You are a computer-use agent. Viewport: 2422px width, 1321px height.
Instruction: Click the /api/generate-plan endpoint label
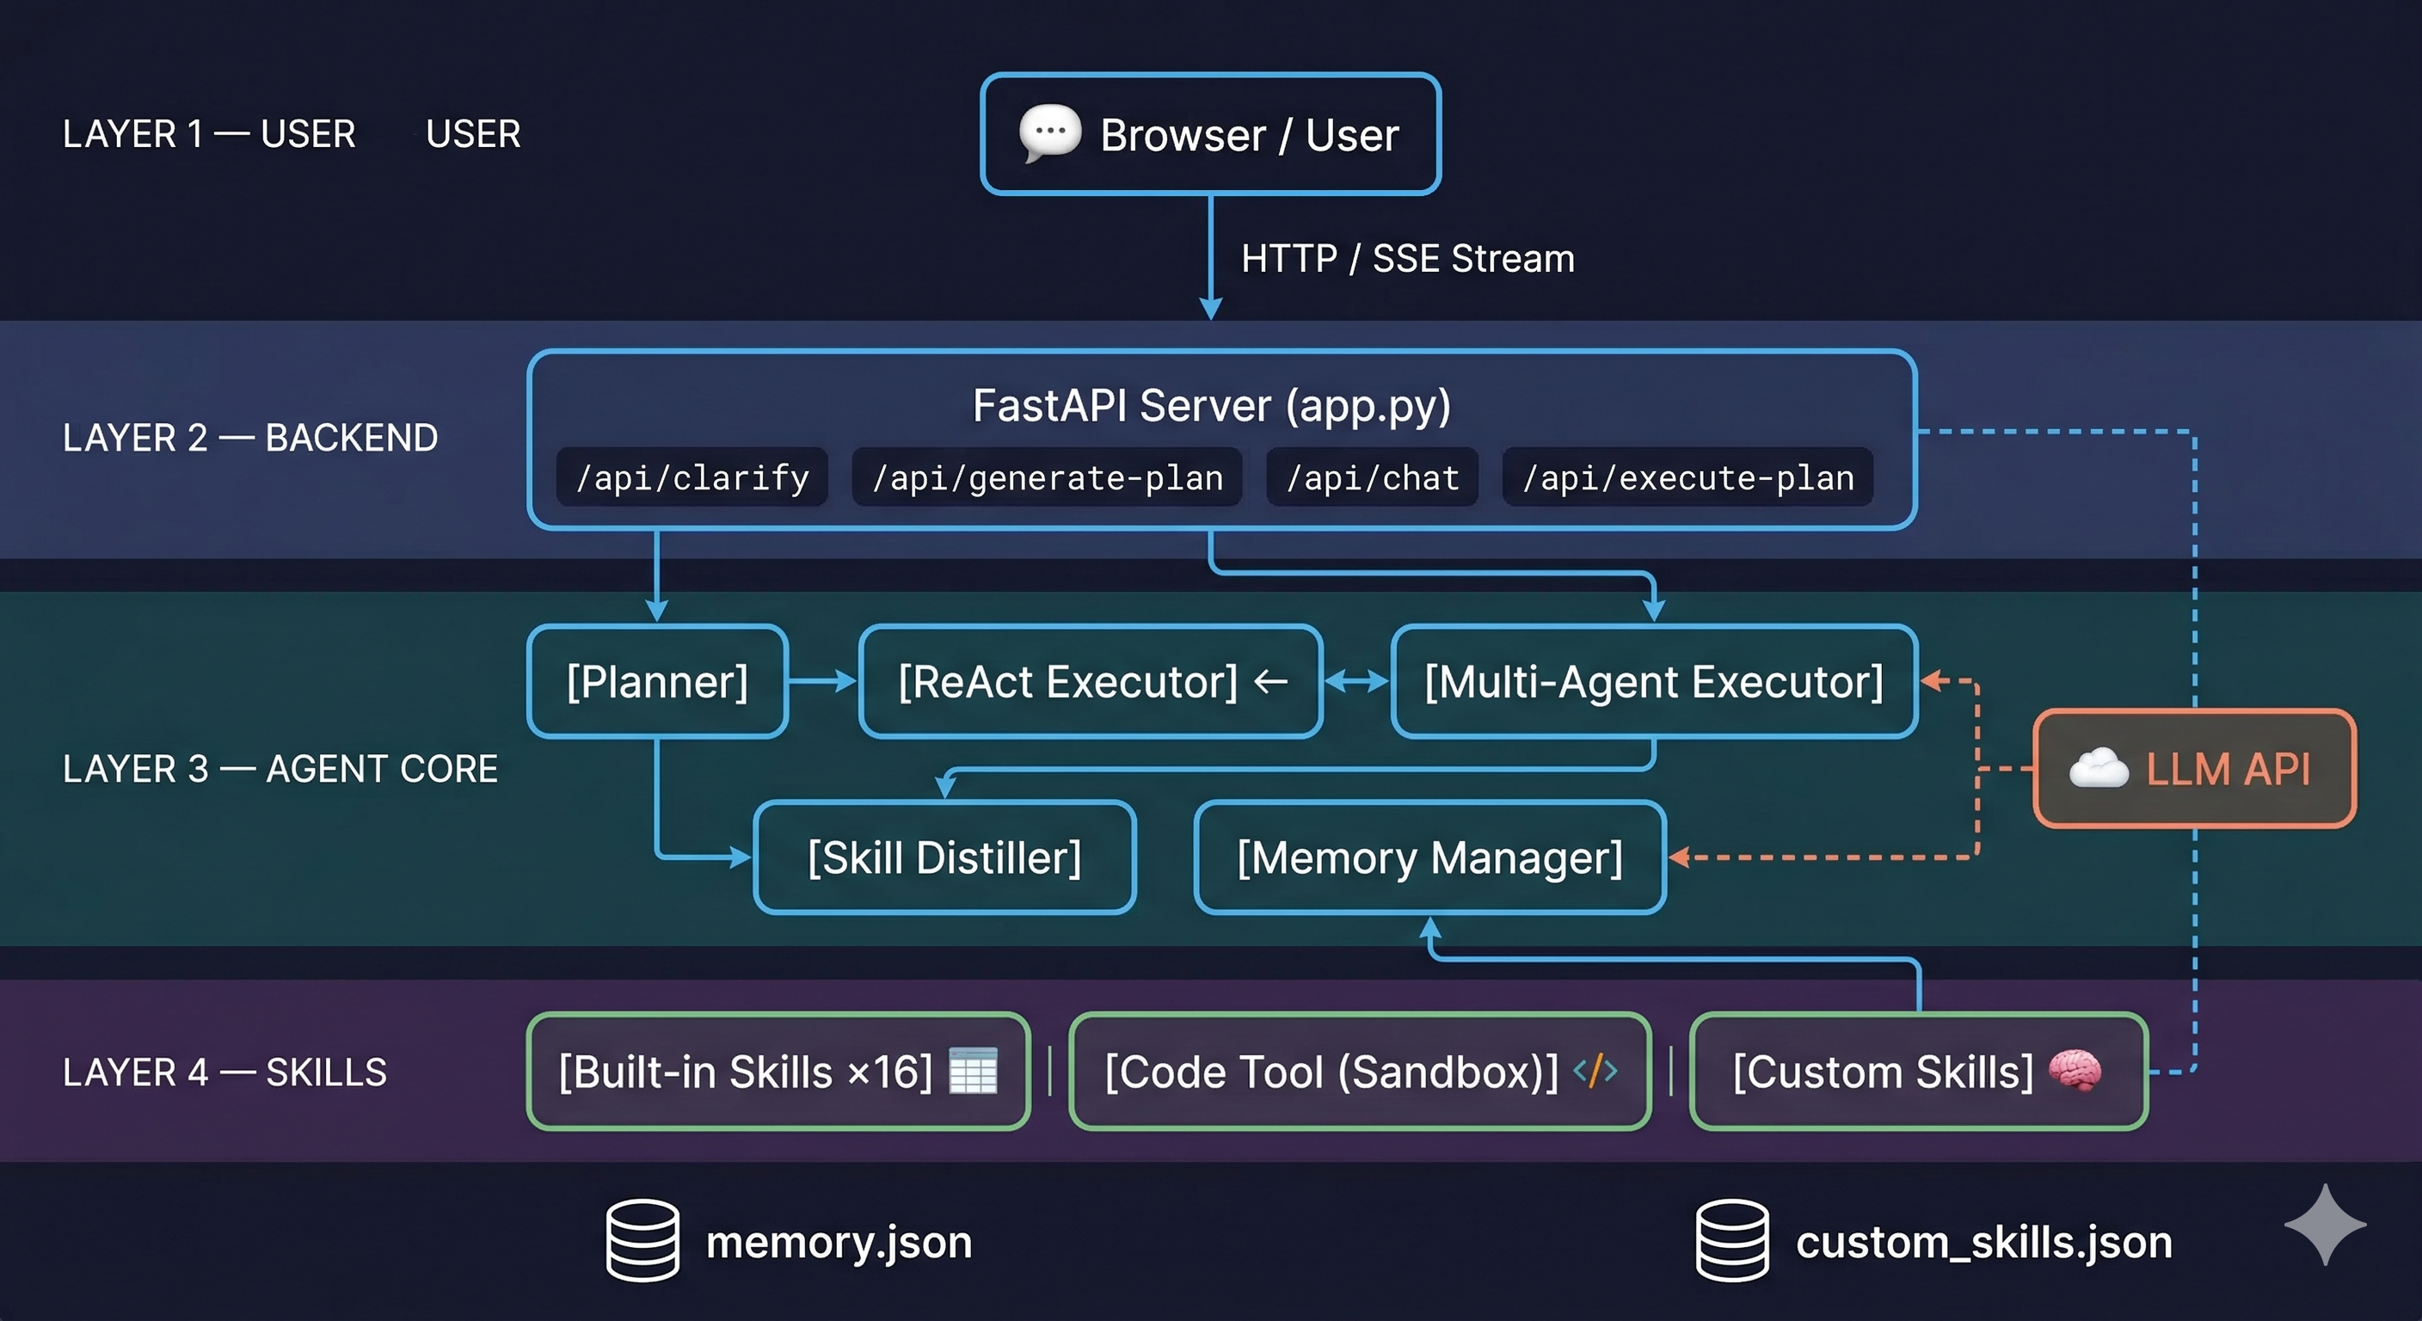[x=1047, y=477]
